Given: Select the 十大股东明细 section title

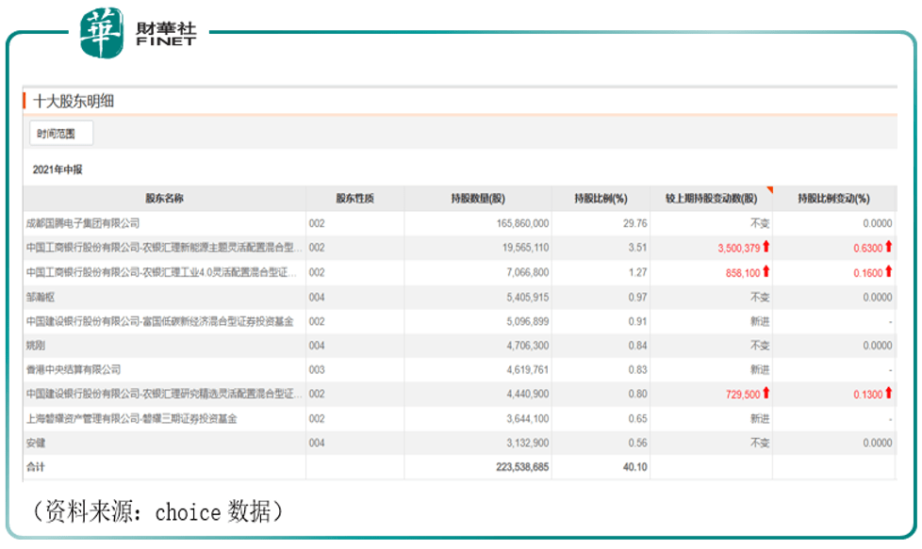Looking at the screenshot, I should pyautogui.click(x=74, y=101).
